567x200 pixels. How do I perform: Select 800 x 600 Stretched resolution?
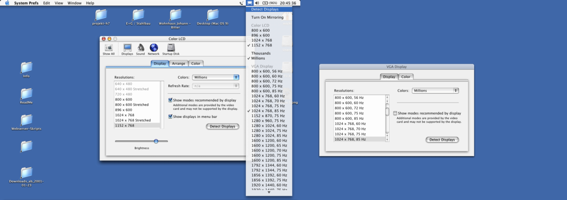tap(137, 105)
